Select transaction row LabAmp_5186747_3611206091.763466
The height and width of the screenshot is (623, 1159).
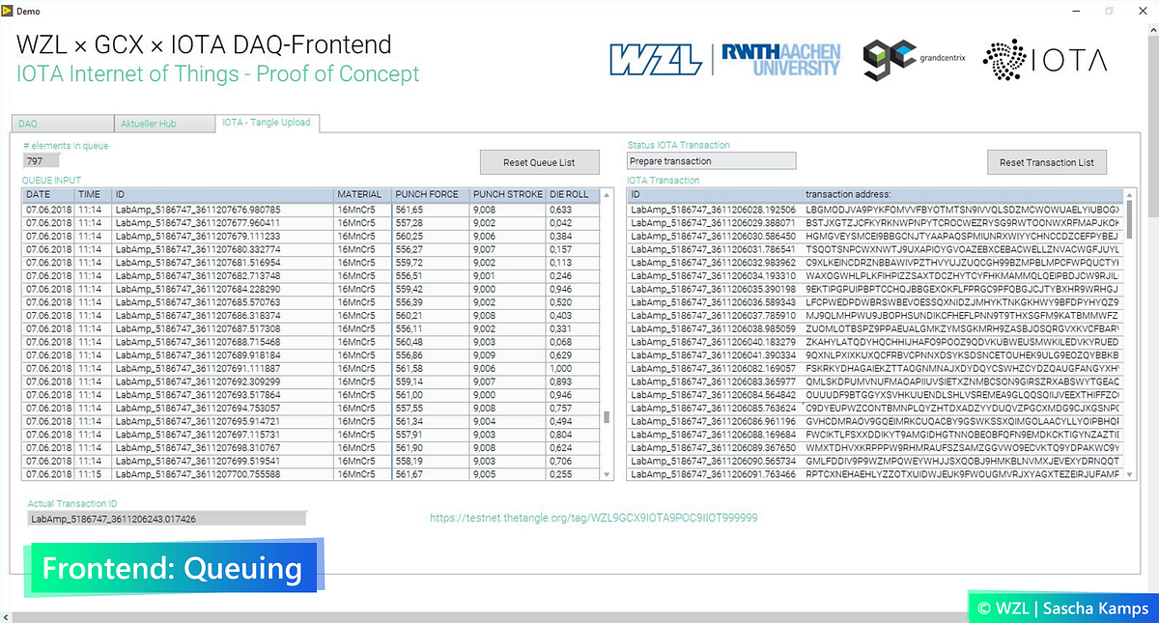(874, 474)
